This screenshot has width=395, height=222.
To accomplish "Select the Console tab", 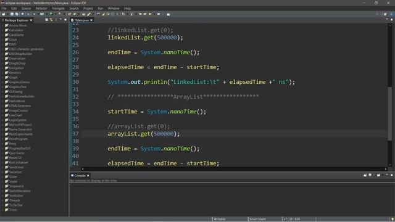I will 80,176.
